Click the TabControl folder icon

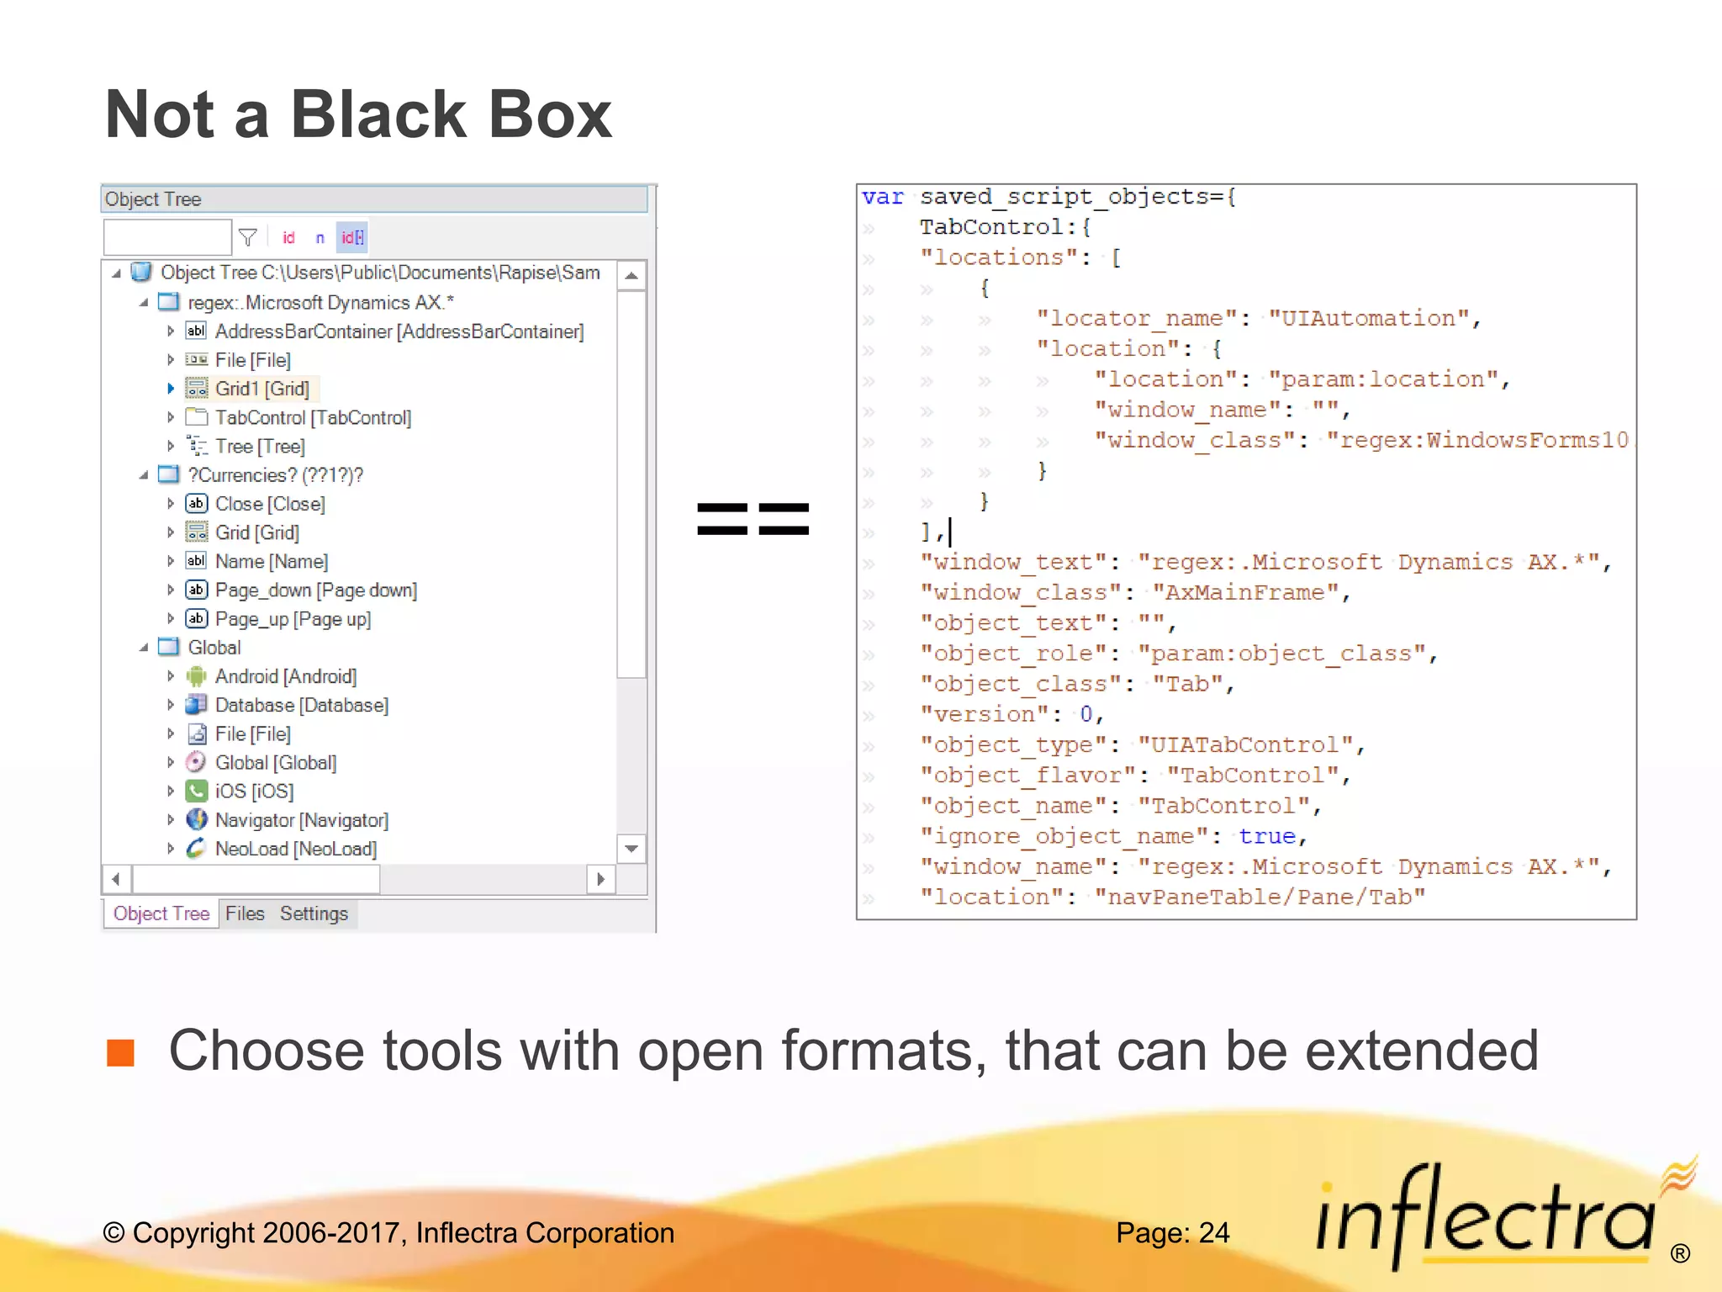[x=197, y=416]
